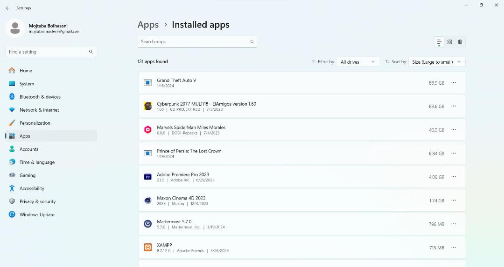504x267 pixels.
Task: Click the XAMPP app icon
Action: coord(147,247)
